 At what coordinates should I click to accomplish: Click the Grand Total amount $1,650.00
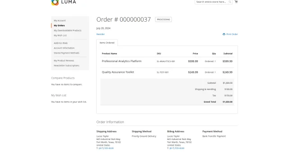[x=228, y=102]
